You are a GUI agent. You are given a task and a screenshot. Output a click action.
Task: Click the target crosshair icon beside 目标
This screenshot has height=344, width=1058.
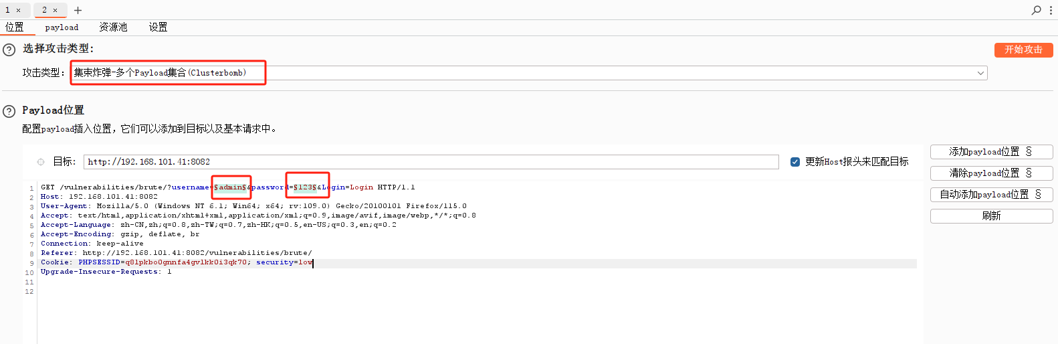(x=41, y=162)
